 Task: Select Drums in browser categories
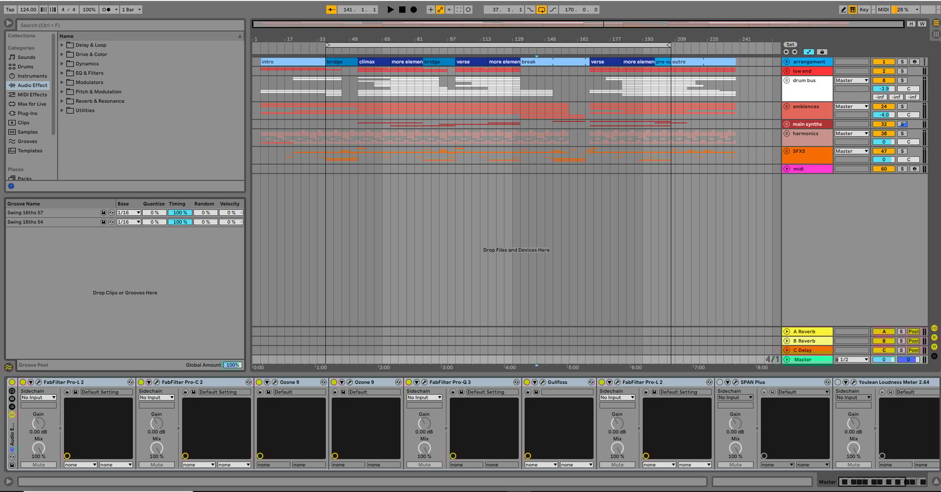25,66
